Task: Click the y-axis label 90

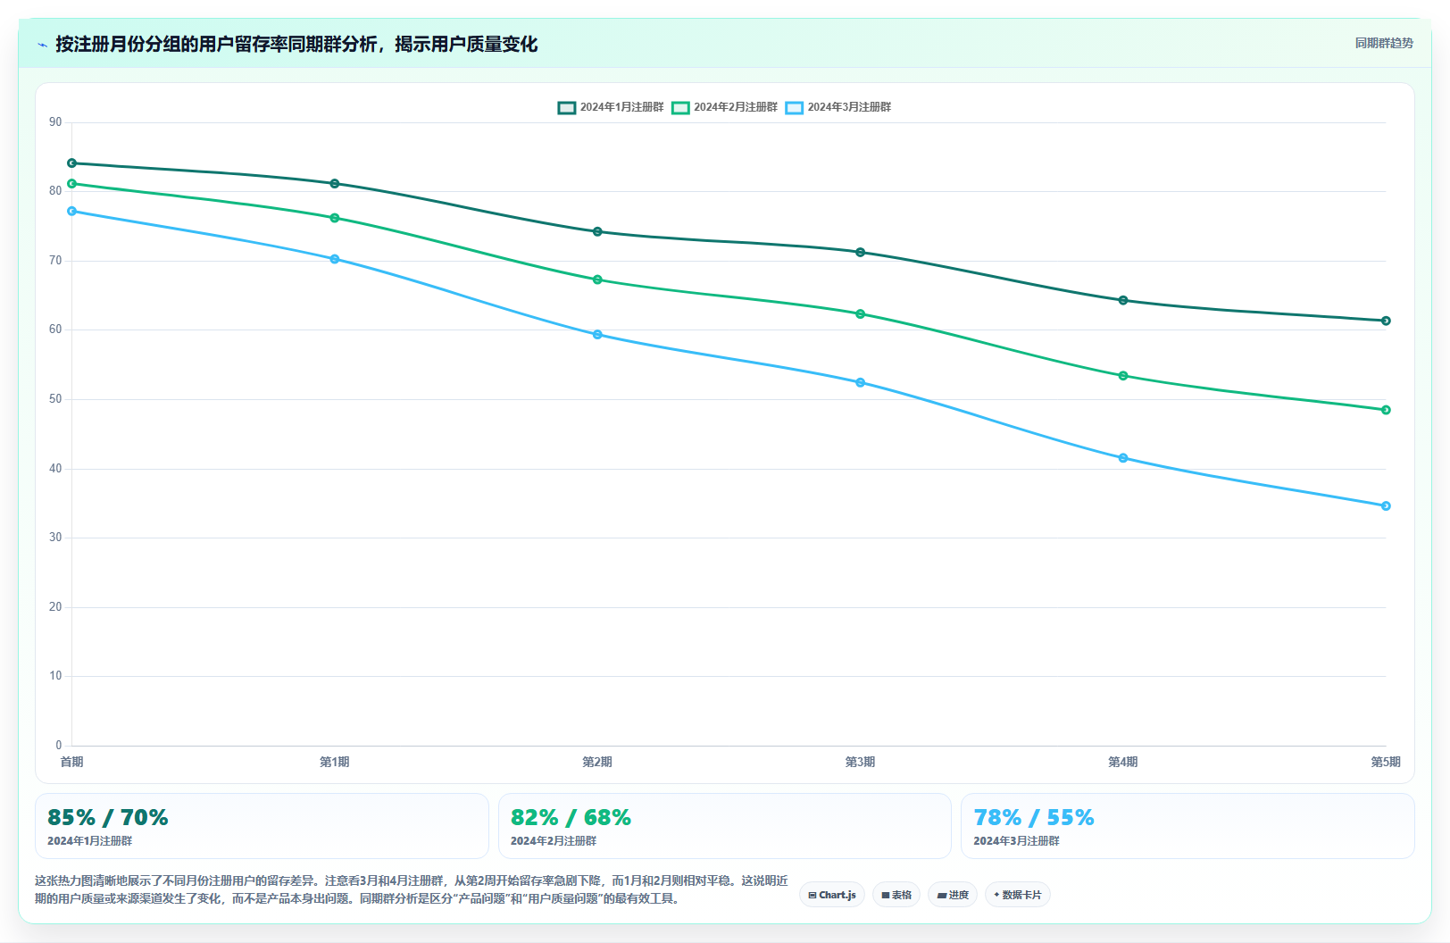Action: click(x=55, y=122)
